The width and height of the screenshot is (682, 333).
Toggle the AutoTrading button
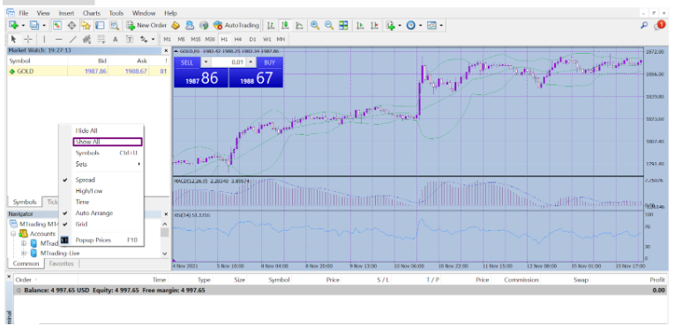point(236,26)
